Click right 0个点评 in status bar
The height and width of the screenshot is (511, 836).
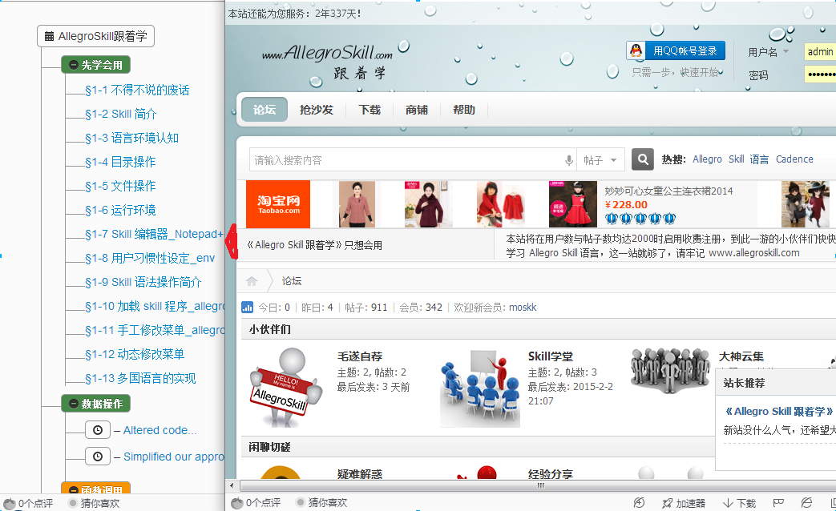(256, 502)
